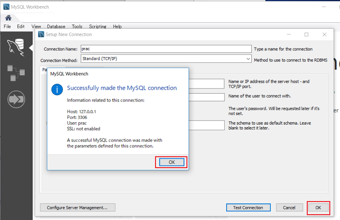Close the Setup New Connection window
Screen dimensions: 340x220
point(324,34)
